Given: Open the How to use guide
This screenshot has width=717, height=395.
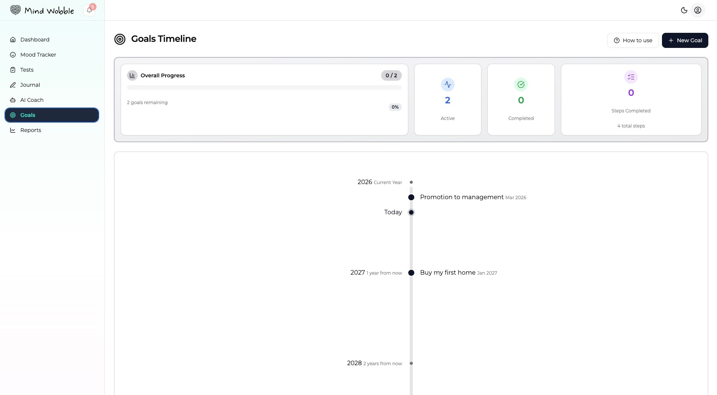Looking at the screenshot, I should pyautogui.click(x=633, y=40).
